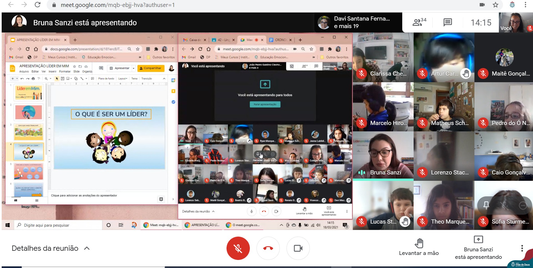
Task: Select Bruna Sanzi's video tile
Action: point(383,156)
